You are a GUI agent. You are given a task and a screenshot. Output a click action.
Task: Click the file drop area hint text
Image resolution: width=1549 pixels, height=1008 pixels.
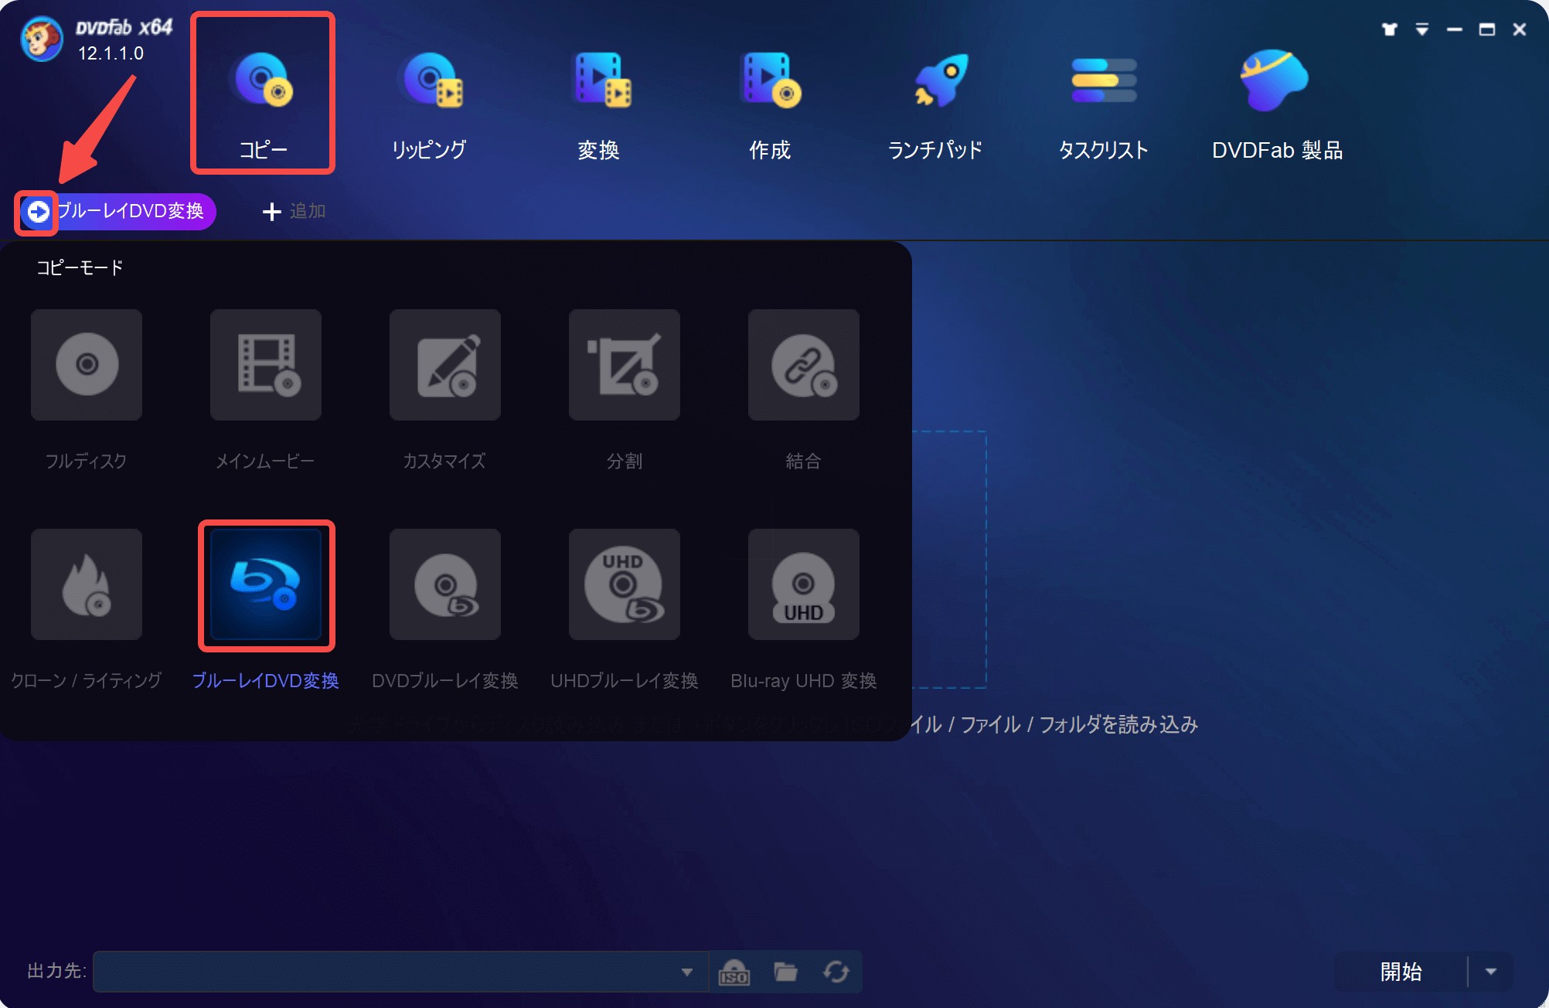coord(1055,724)
